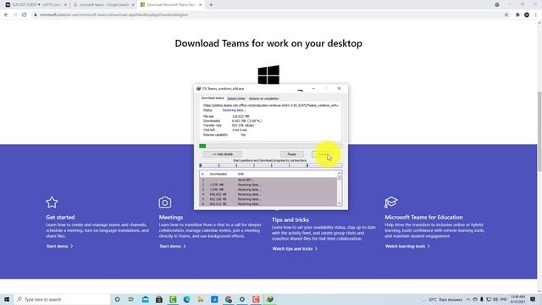The width and height of the screenshot is (542, 305).
Task: Open Task View on taskbar
Action: coord(131,299)
